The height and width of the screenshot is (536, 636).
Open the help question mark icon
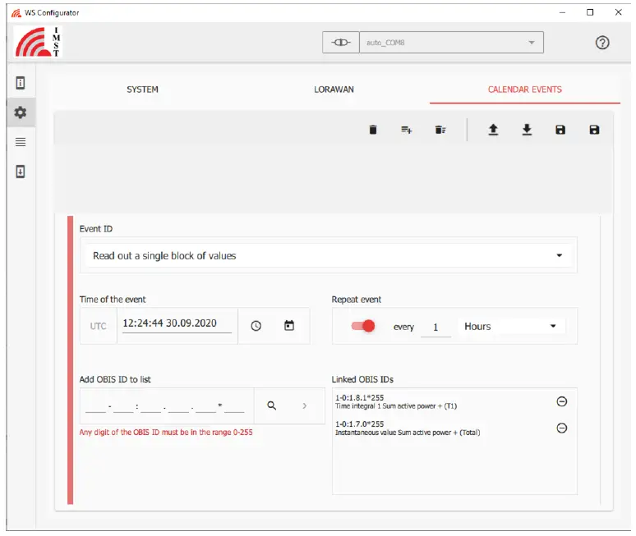click(602, 43)
